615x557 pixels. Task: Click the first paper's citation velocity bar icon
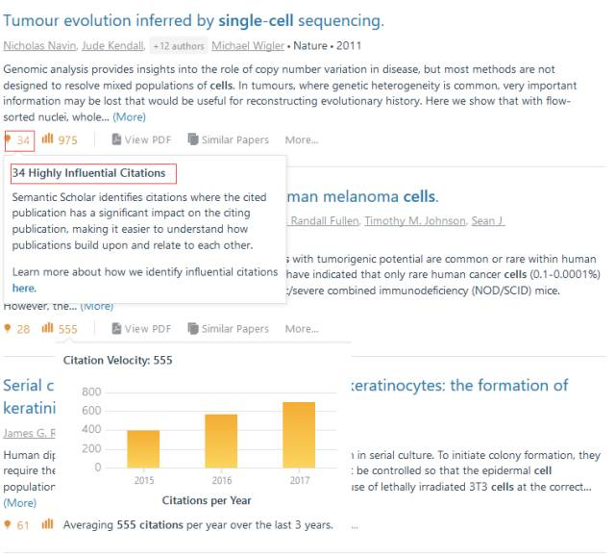point(46,139)
